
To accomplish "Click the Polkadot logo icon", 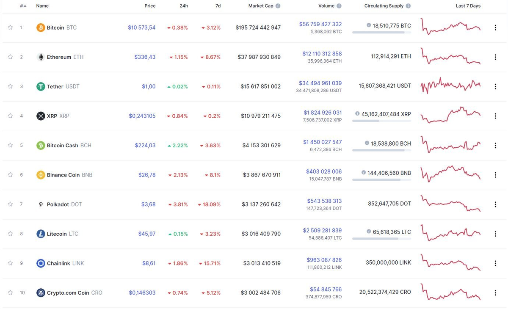I will (41, 204).
